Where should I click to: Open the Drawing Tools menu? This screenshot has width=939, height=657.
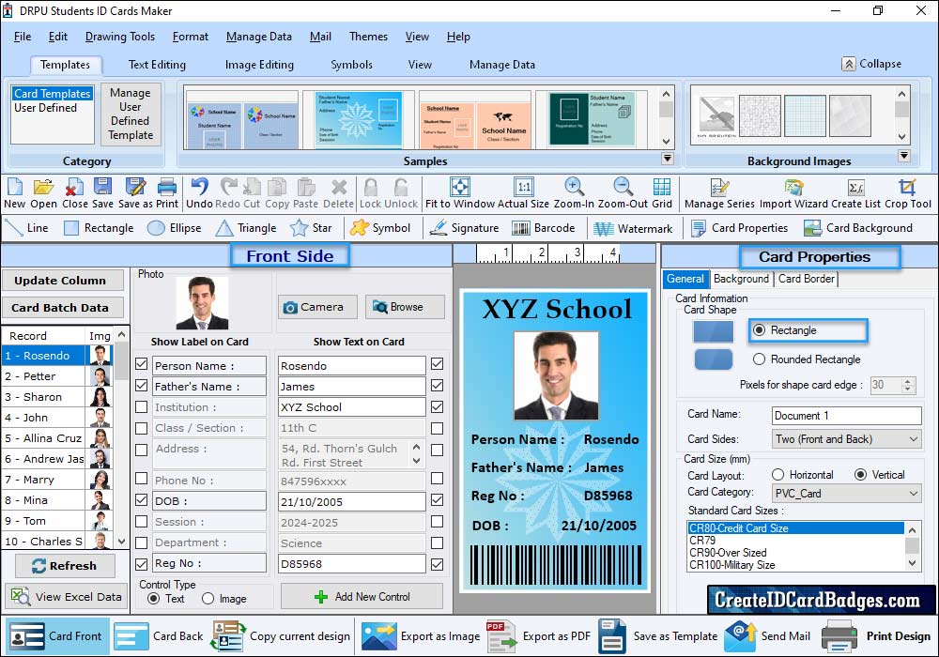coord(120,37)
